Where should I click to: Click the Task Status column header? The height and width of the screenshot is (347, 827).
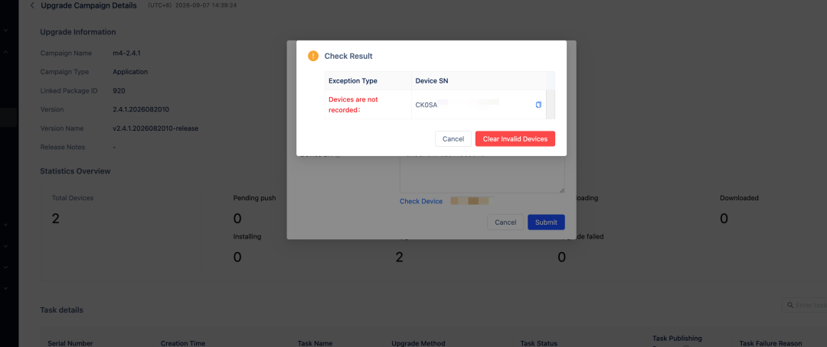tap(538, 343)
